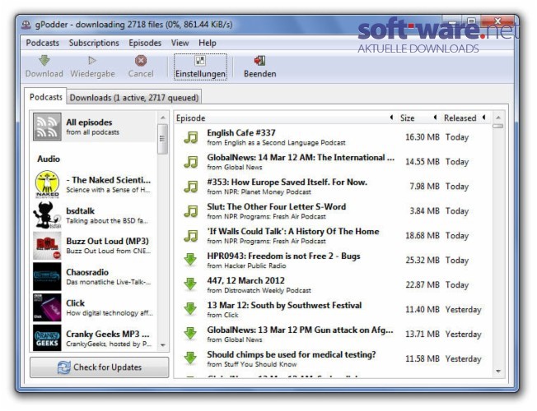Open the Subscriptions menu
The image size is (537, 411).
tap(94, 43)
